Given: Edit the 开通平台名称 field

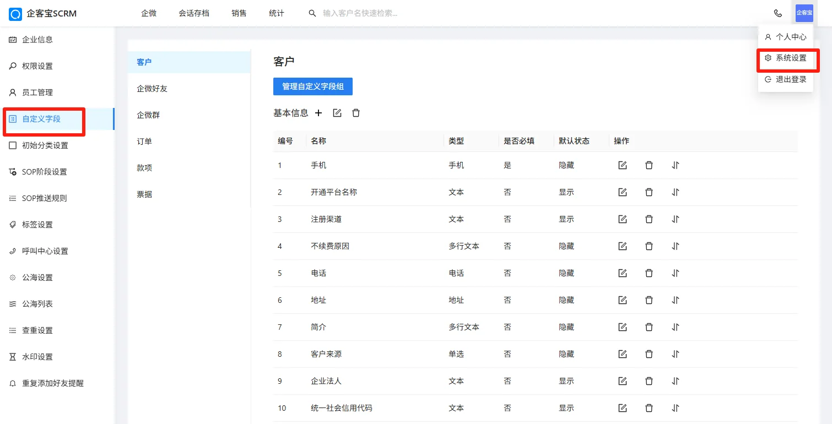Looking at the screenshot, I should tap(623, 192).
